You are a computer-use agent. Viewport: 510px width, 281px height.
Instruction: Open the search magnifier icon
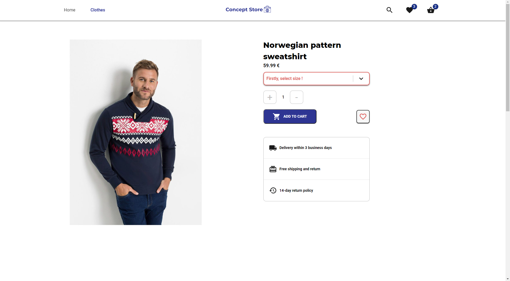[389, 10]
